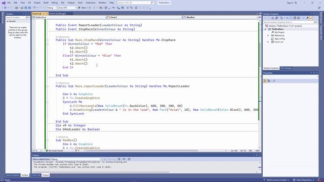
Task: Open the Form1 class dropdown
Action: pyautogui.click(x=145, y=17)
